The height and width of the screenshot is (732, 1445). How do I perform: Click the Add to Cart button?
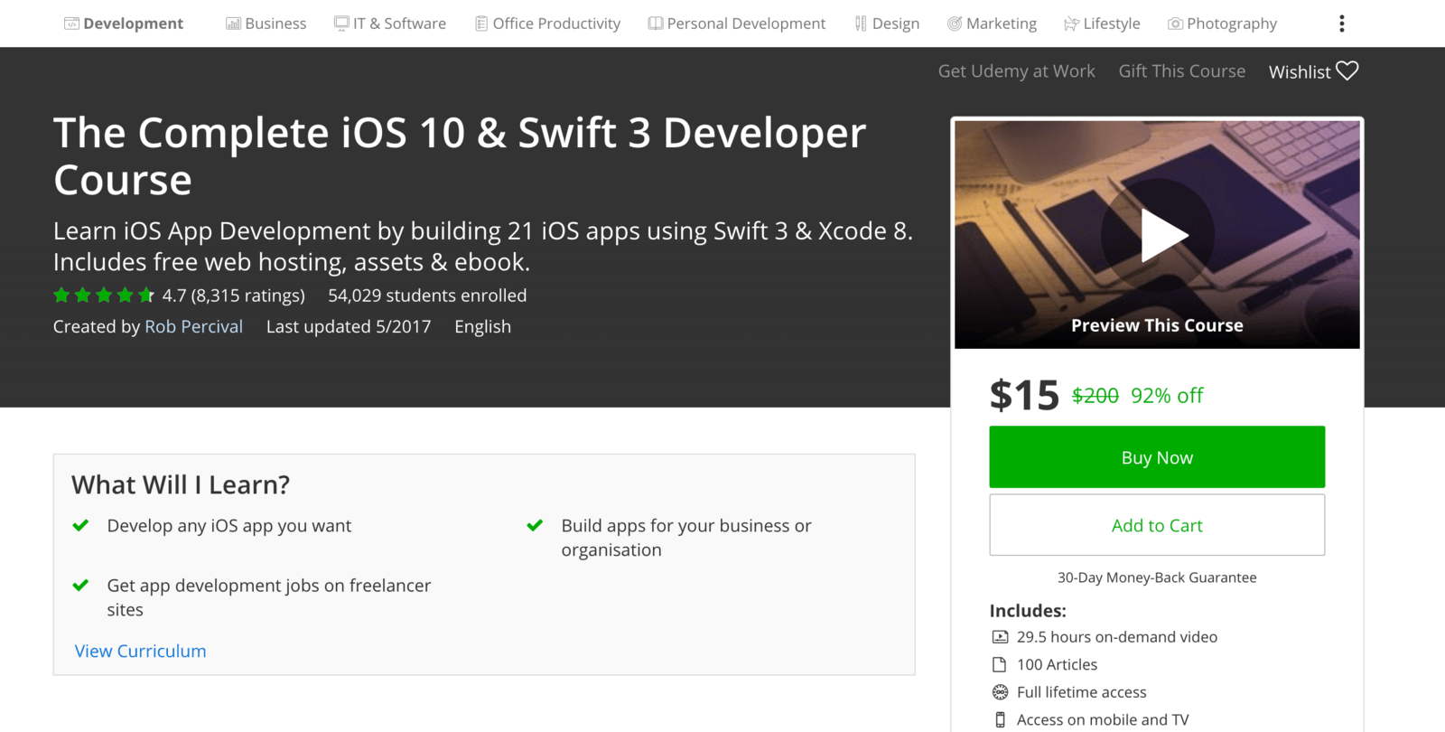tap(1157, 525)
